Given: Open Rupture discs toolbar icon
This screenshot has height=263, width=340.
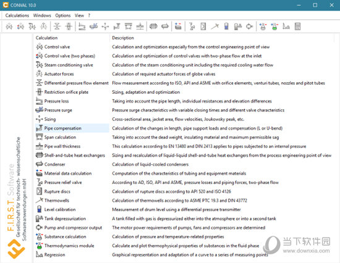Looking at the screenshot, I should (x=203, y=27).
